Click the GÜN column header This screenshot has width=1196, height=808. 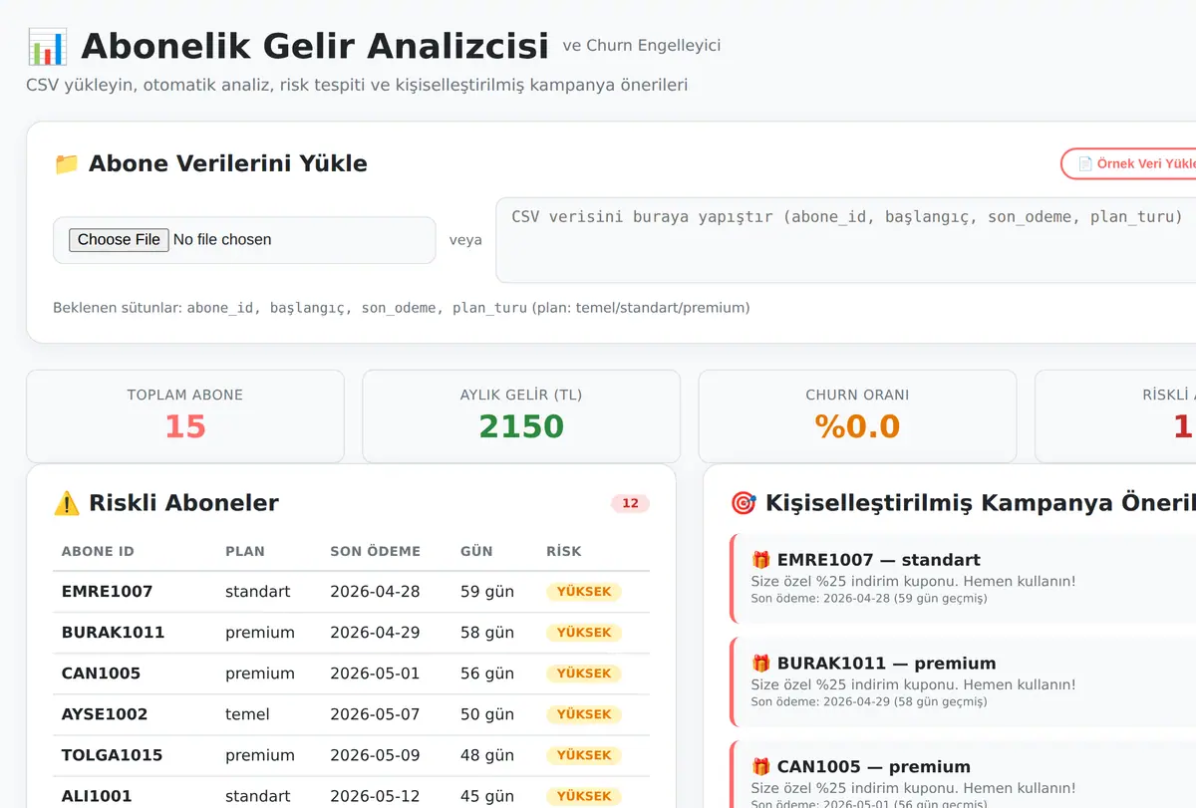[x=476, y=551]
